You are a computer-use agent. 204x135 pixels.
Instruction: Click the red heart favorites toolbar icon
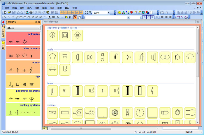click(x=132, y=13)
